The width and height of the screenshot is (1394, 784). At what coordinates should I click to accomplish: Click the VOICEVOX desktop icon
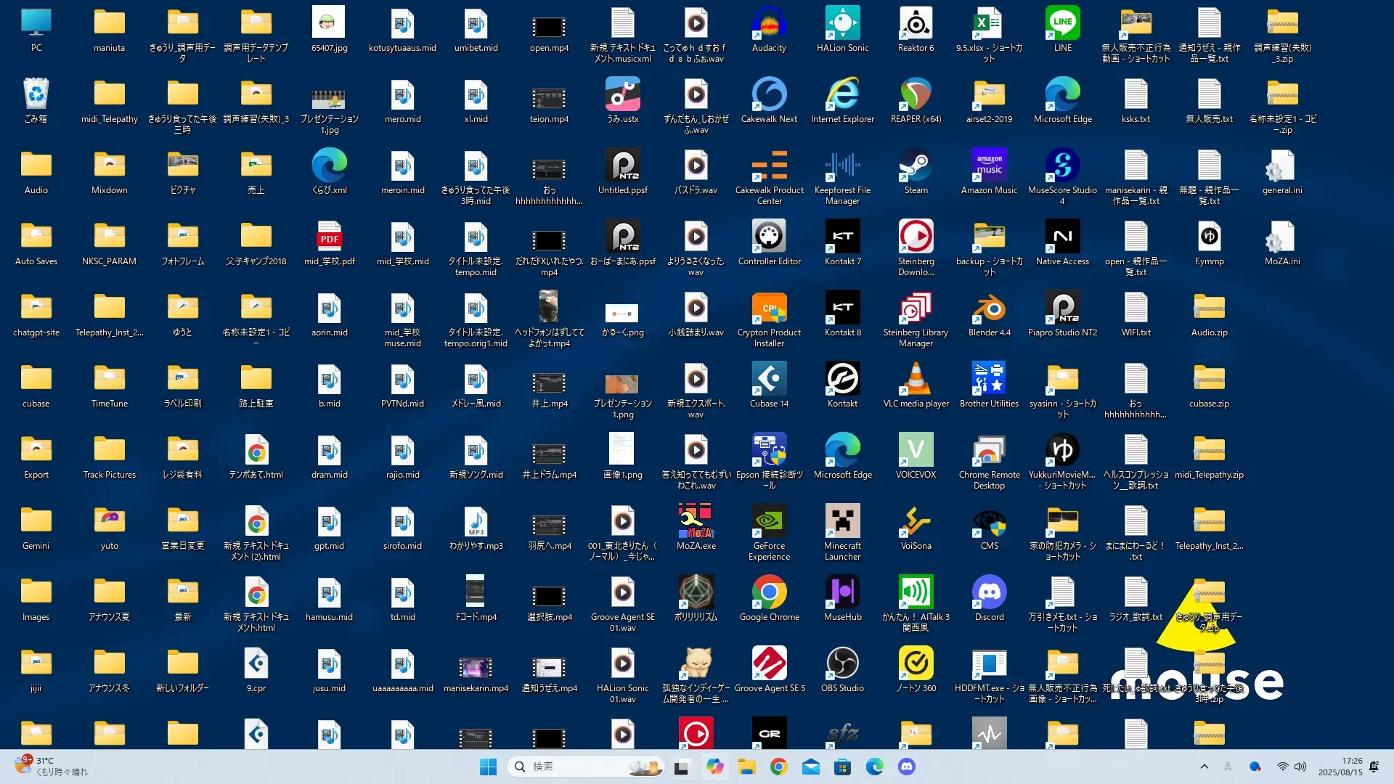click(916, 453)
